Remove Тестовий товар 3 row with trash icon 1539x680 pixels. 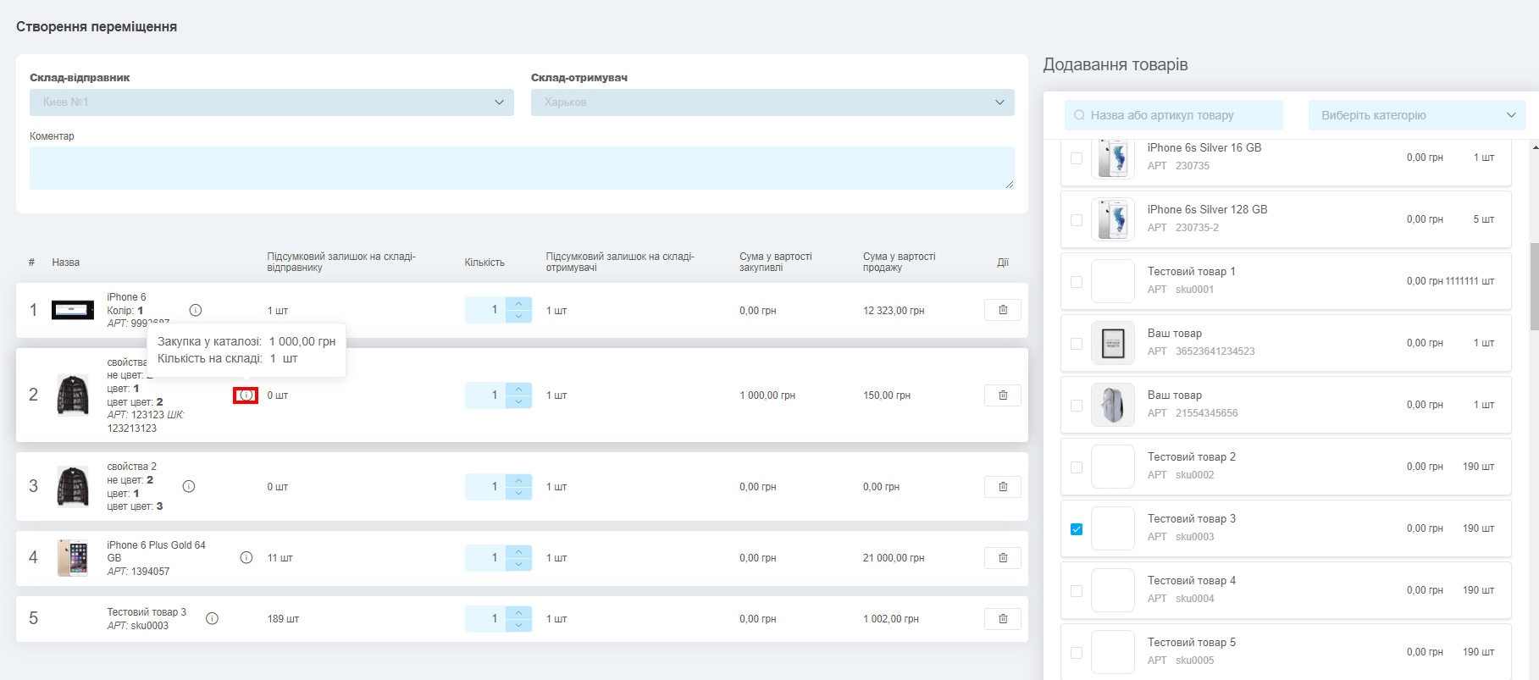pyautogui.click(x=1003, y=619)
